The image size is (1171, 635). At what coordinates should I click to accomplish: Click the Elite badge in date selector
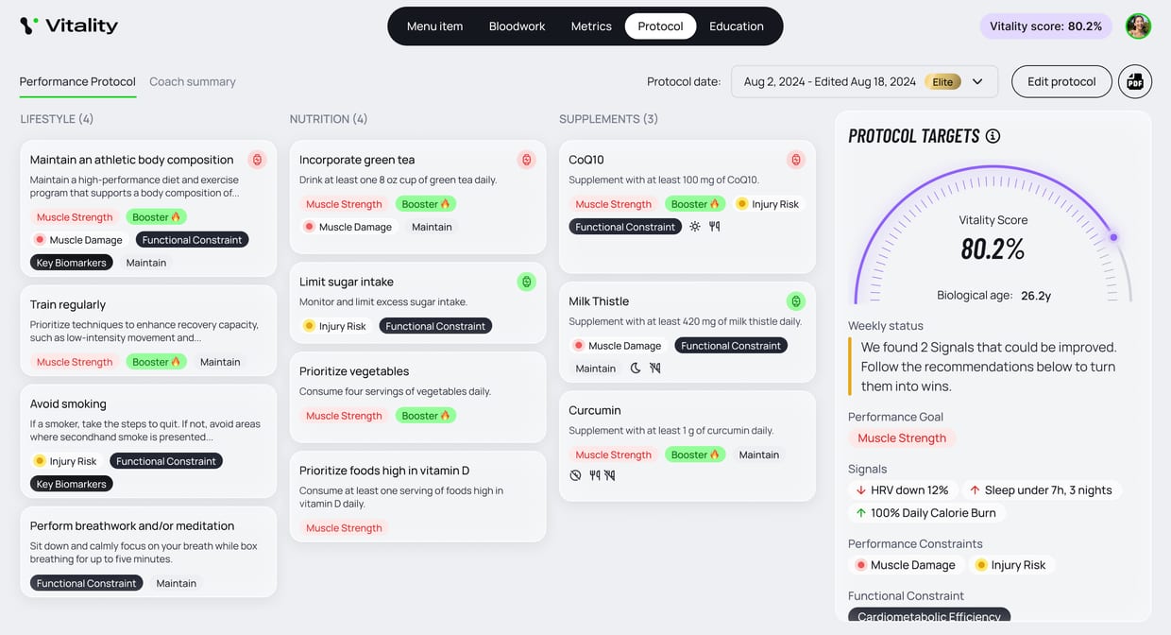[942, 82]
